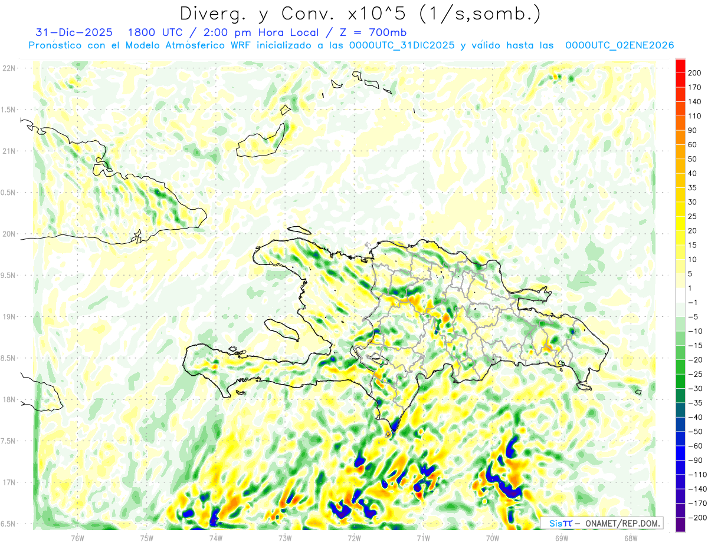708x546 pixels.
Task: Click the "1.5N" latitude label
Action: click(8, 110)
